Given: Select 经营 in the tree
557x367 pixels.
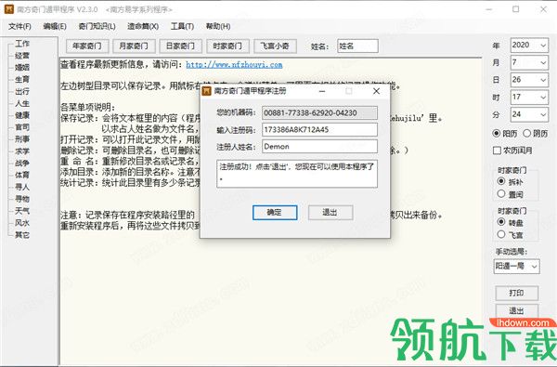Looking at the screenshot, I should tap(22, 56).
